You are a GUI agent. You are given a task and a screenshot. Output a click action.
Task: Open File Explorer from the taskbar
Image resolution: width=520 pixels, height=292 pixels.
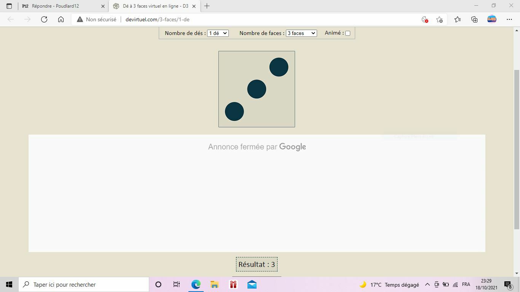214,284
